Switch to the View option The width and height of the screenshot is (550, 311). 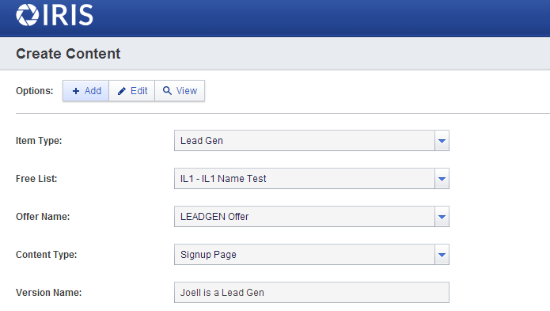(180, 91)
